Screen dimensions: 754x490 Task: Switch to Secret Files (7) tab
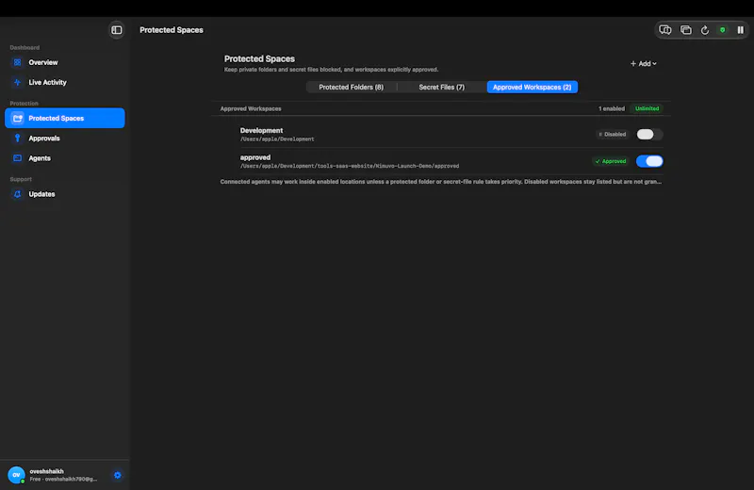pyautogui.click(x=441, y=87)
